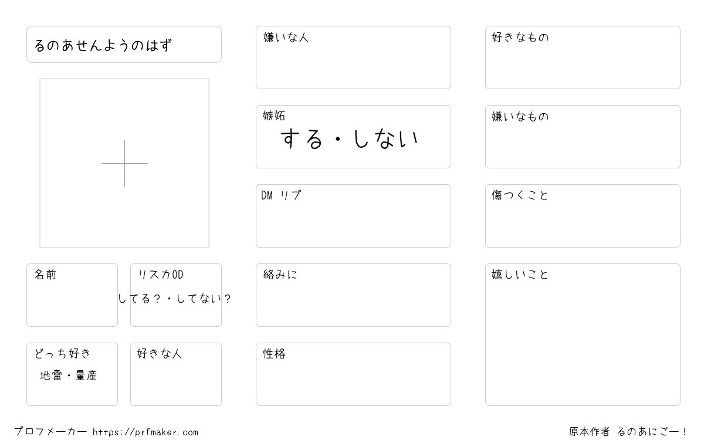Select the する・しない jealousy choice

tap(350, 139)
